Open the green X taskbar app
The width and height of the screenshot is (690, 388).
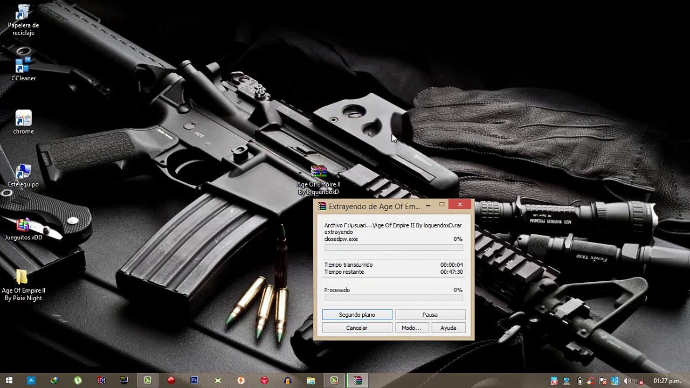pyautogui.click(x=218, y=380)
